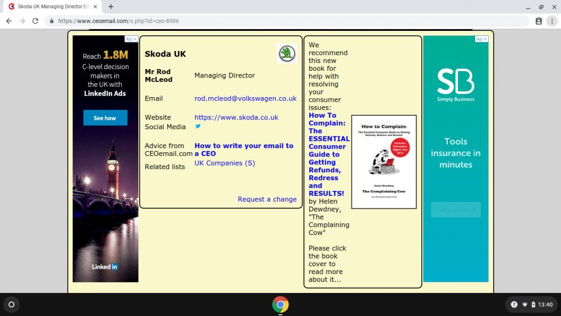
Task: Click See how button in LinkedIn ad
Action: coord(105,118)
